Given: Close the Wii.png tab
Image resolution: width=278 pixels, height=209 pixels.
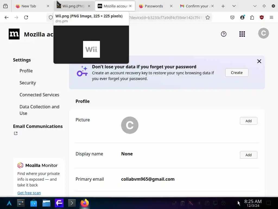Looking at the screenshot, I should click(89, 6).
